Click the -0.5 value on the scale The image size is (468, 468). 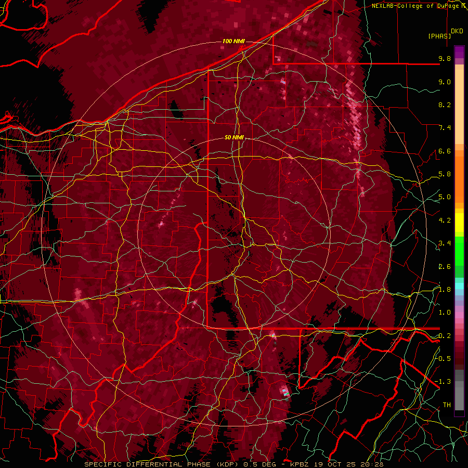pos(443,359)
